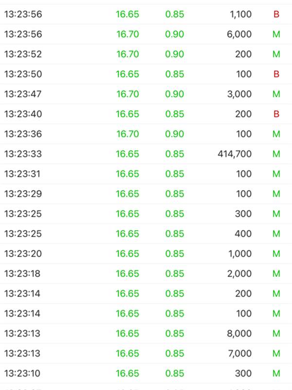
Task: Click the red B marker at 13:23:50
Action: (276, 74)
